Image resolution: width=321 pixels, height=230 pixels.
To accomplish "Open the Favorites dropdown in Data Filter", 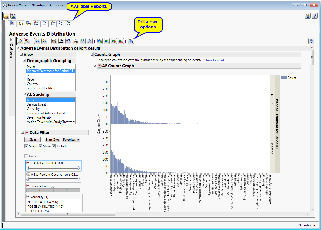I will pos(71,140).
